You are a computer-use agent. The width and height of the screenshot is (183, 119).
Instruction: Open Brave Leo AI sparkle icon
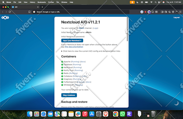coord(169,12)
